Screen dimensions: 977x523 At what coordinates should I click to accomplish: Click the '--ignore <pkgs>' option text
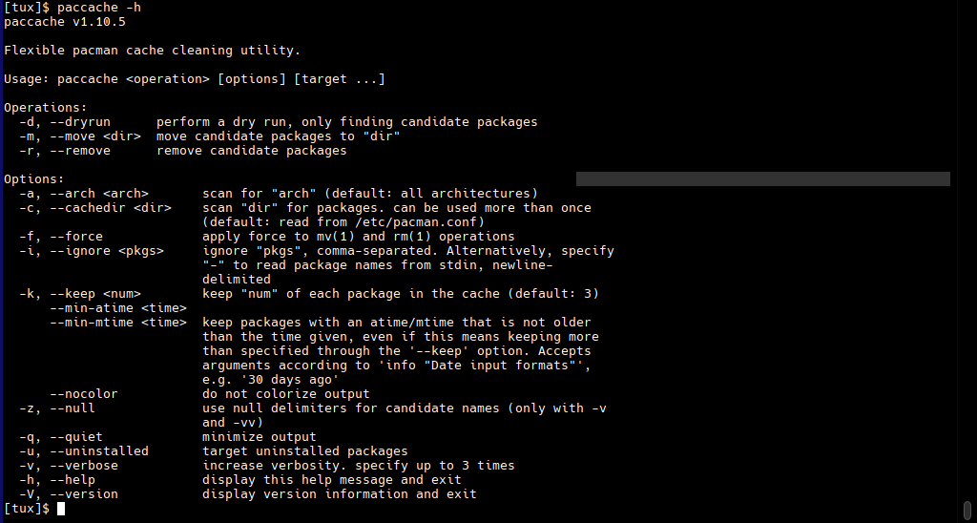(107, 251)
